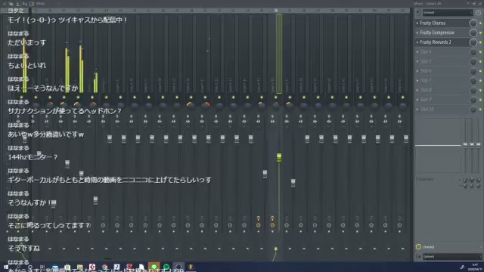Expand the Fruity Chorus slot arrow

(417, 23)
